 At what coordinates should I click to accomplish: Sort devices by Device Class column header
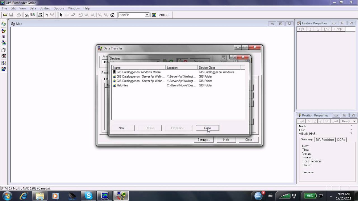click(x=219, y=68)
